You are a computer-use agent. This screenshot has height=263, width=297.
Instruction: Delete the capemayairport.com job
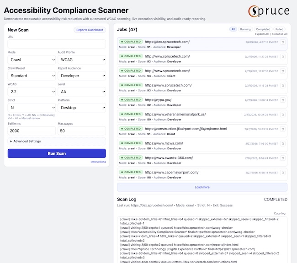coord(282,173)
